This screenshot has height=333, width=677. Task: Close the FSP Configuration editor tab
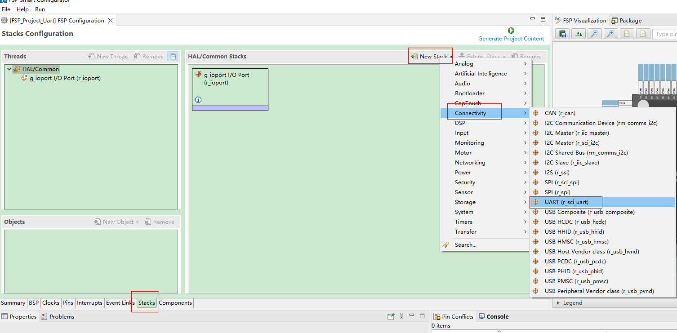[111, 21]
